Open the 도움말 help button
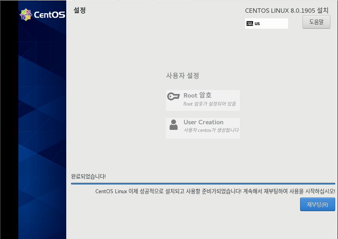The height and width of the screenshot is (239, 338). pos(316,22)
